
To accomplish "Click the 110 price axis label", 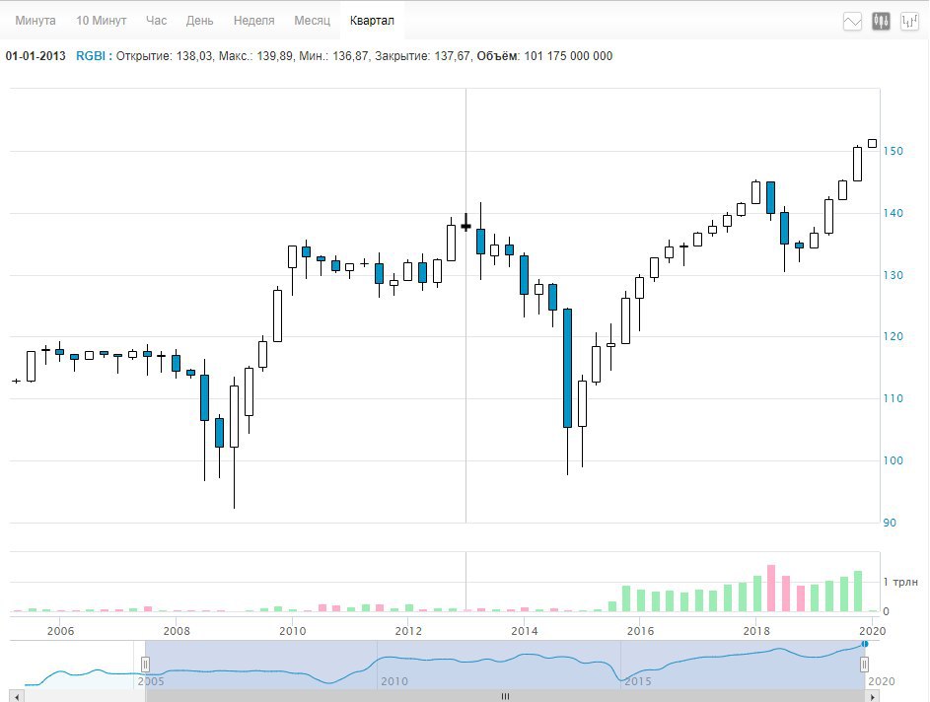I will tap(894, 398).
